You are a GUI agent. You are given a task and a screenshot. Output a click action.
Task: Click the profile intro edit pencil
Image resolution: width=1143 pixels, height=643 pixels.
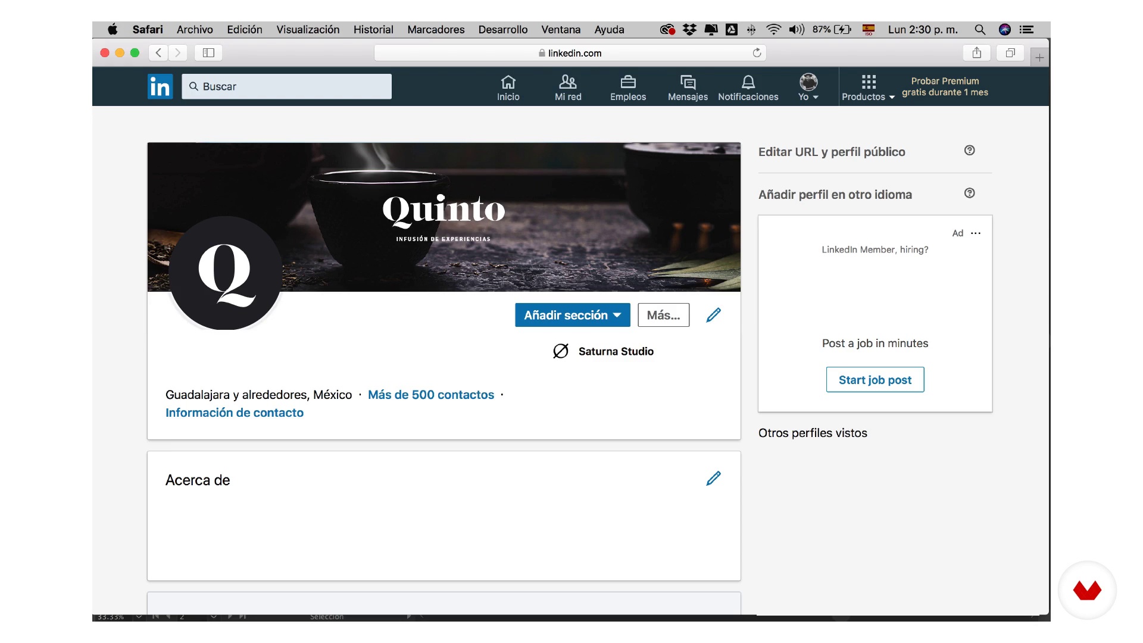click(x=714, y=315)
